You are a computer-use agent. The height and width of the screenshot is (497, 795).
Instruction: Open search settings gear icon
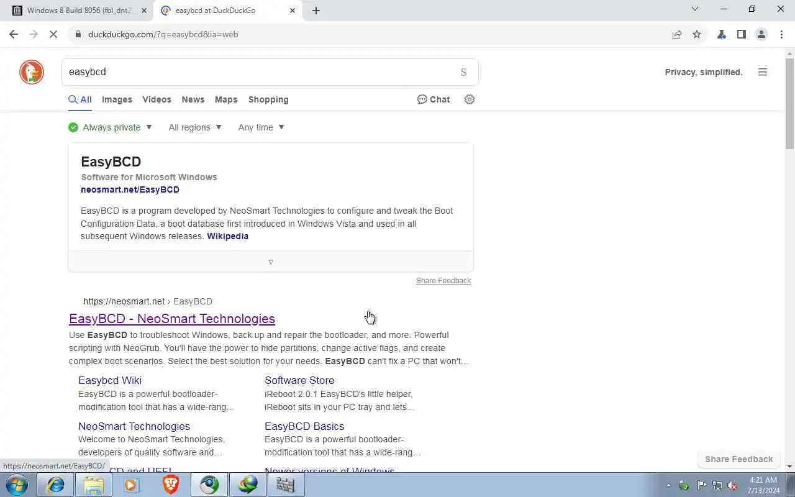tap(470, 99)
